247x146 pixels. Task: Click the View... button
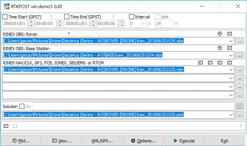(62, 141)
